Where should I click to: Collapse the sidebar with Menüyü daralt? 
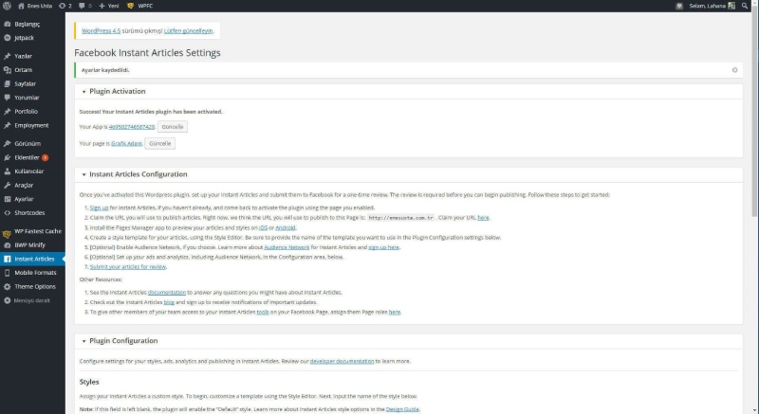(32, 300)
